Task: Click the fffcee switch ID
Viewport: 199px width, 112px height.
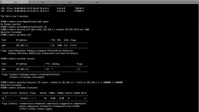Action: coord(10,8)
